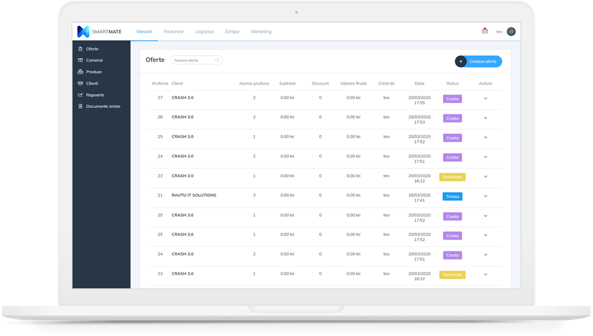
Task: Open the Marketing tab
Action: (x=261, y=31)
